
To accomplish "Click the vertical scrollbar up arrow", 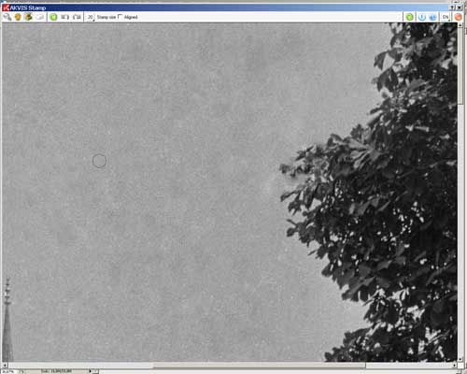I will (x=460, y=25).
